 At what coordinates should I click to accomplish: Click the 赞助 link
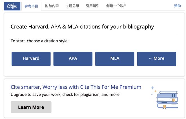(x=177, y=6)
